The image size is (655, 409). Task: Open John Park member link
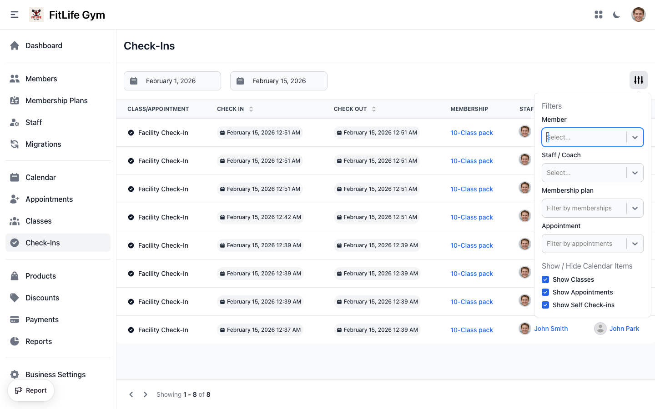tap(624, 329)
